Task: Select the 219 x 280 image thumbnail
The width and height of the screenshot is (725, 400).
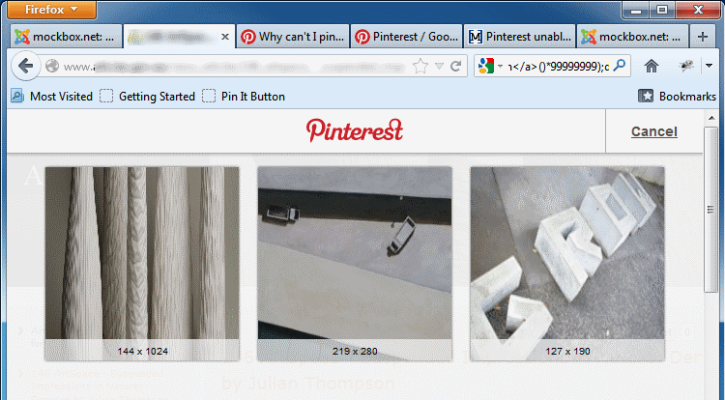Action: click(x=355, y=263)
